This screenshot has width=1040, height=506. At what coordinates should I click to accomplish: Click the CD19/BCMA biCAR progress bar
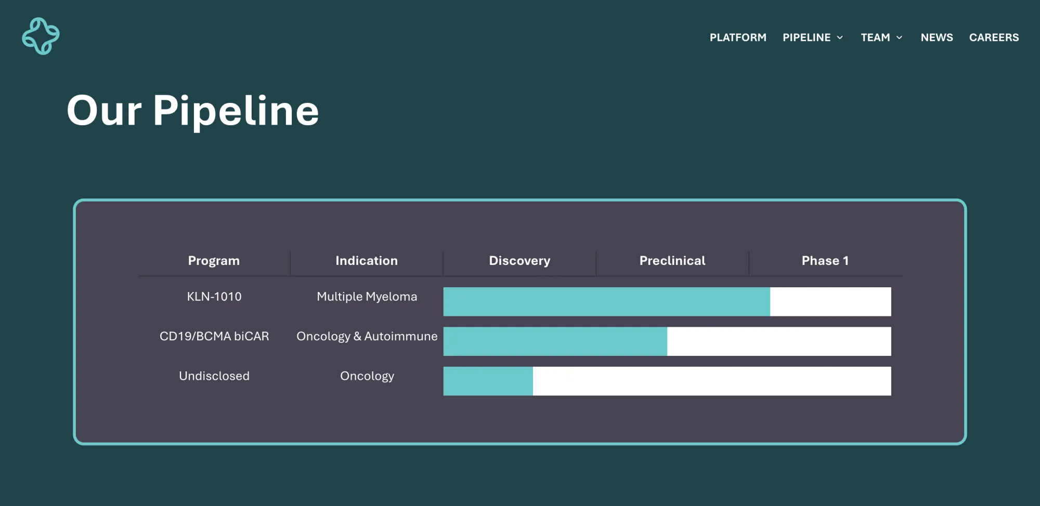pyautogui.click(x=667, y=341)
